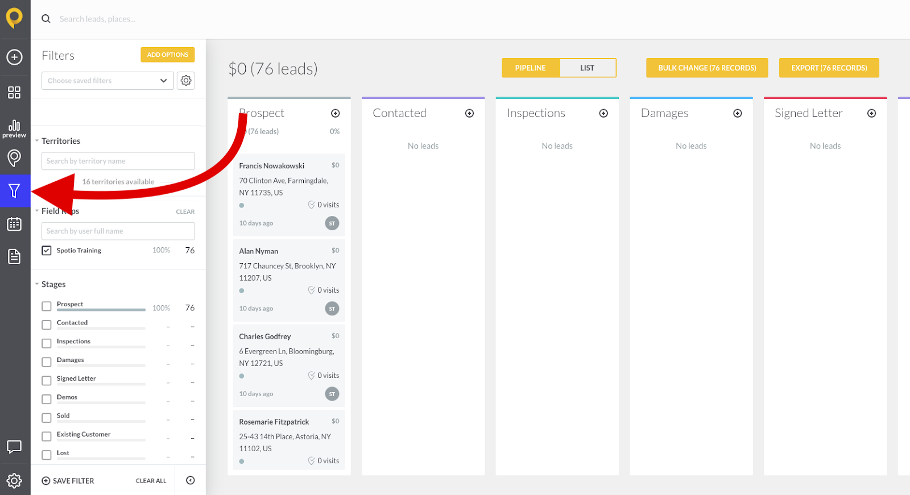
Task: Open the dashboard grid icon in sidebar
Action: pyautogui.click(x=14, y=92)
